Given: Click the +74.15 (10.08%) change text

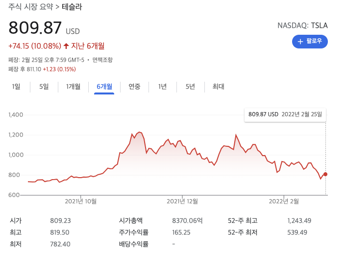Looking at the screenshot, I should (x=35, y=46).
